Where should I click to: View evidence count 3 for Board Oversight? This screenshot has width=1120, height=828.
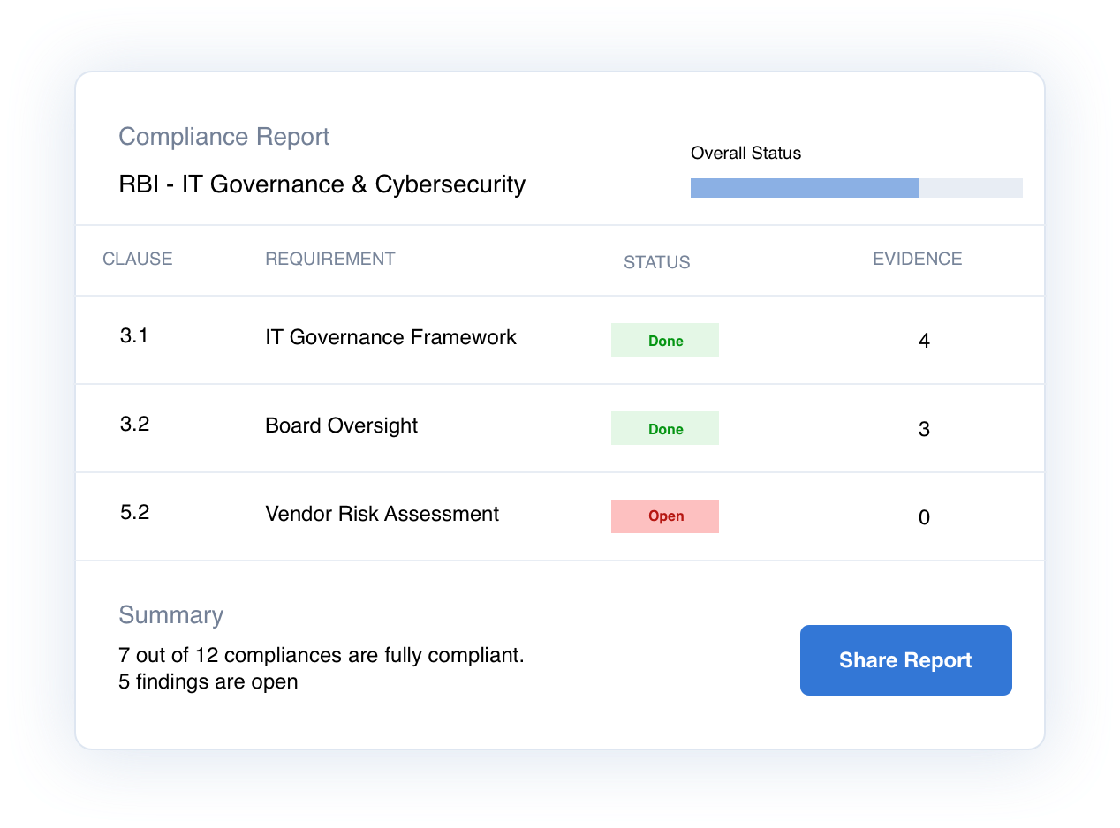(924, 429)
